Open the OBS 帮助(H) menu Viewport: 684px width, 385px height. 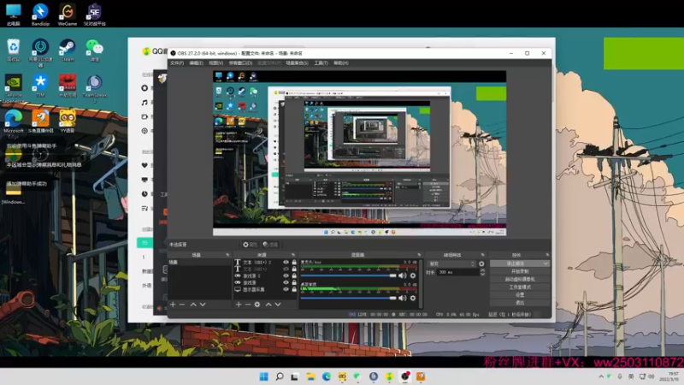[341, 63]
